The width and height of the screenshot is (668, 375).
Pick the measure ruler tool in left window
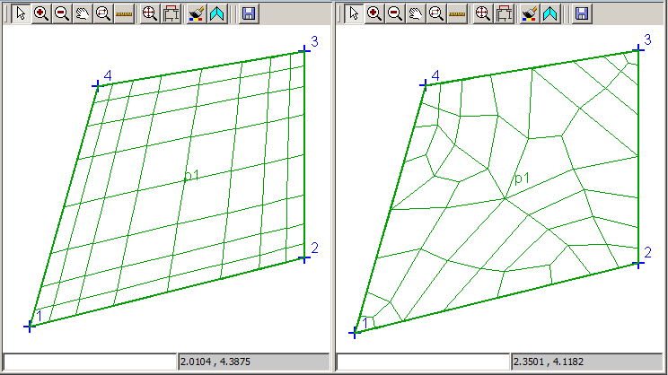[x=124, y=13]
